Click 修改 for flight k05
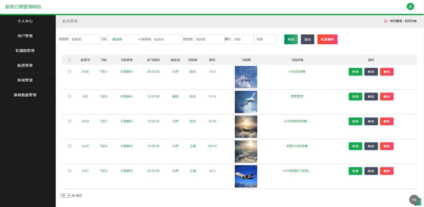 (371, 97)
